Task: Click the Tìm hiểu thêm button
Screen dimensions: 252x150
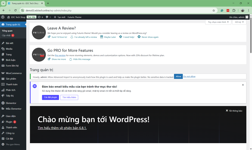Action: 69,97
